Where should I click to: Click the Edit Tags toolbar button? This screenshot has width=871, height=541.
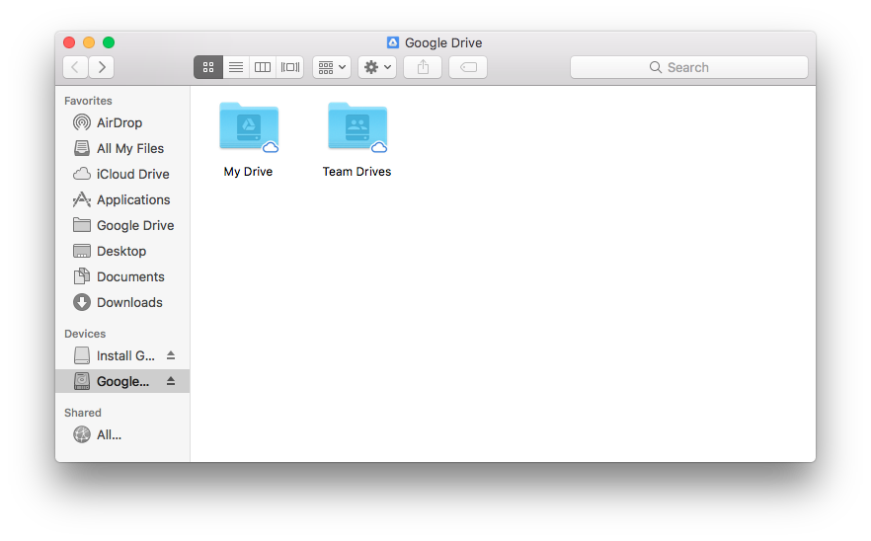click(468, 67)
